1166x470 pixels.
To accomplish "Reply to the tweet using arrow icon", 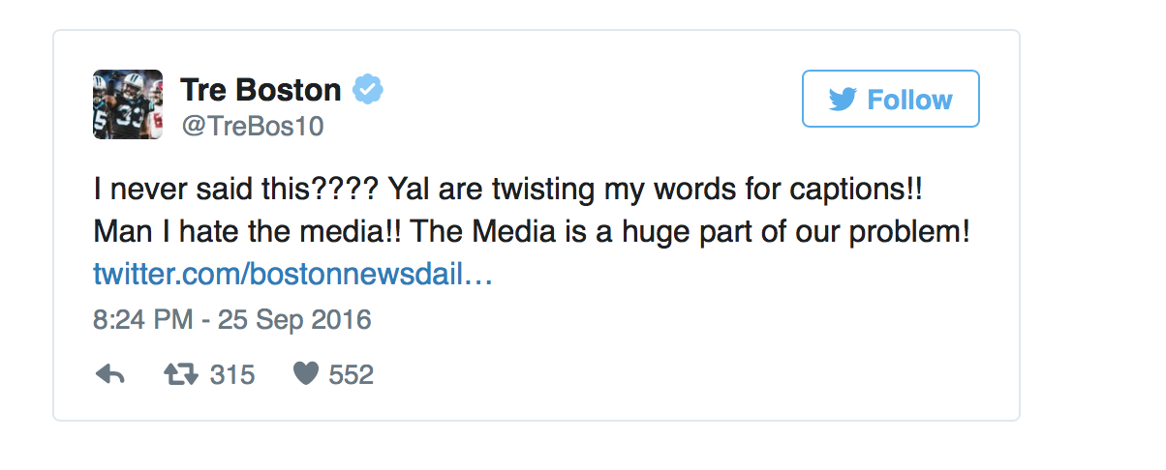I will coord(111,374).
